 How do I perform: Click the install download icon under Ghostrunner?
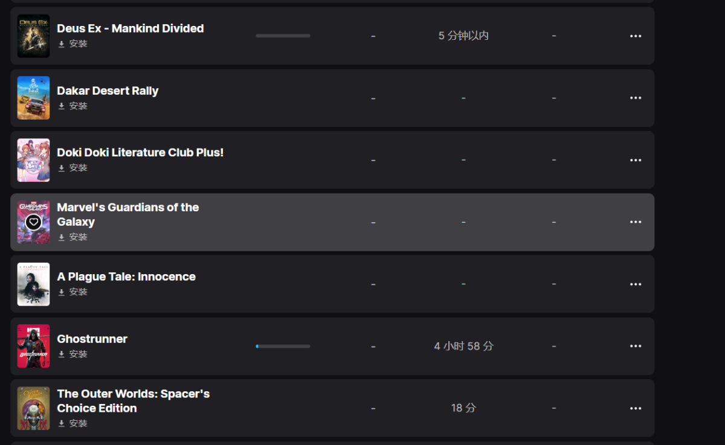tap(61, 354)
